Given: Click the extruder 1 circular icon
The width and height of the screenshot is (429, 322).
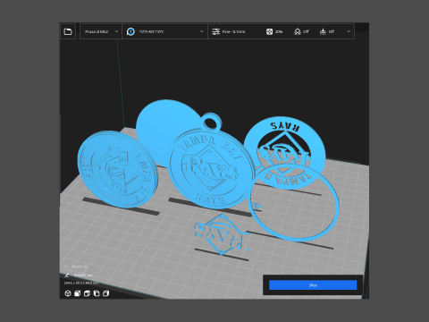Looking at the screenshot, I should 130,31.
